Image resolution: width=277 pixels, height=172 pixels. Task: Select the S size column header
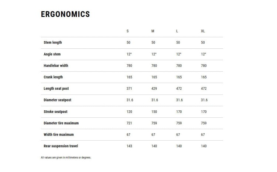click(x=127, y=31)
